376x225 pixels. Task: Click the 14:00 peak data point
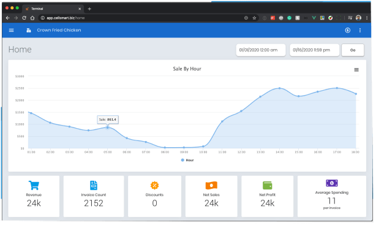point(280,88)
